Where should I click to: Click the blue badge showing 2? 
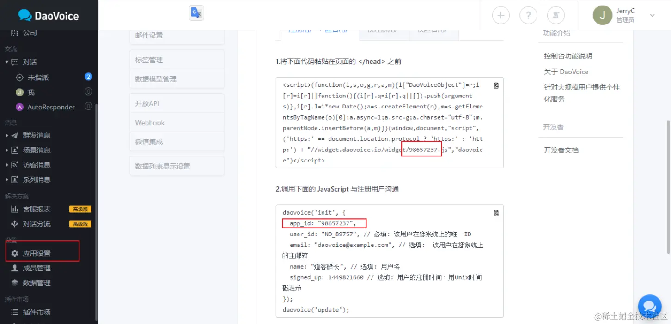[88, 77]
